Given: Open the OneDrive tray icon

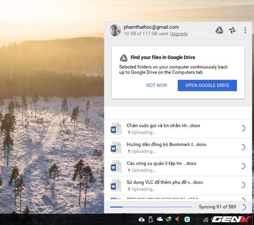Looking at the screenshot, I should [x=160, y=219].
